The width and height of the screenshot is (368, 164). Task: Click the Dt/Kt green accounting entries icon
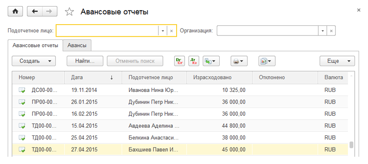point(179,61)
